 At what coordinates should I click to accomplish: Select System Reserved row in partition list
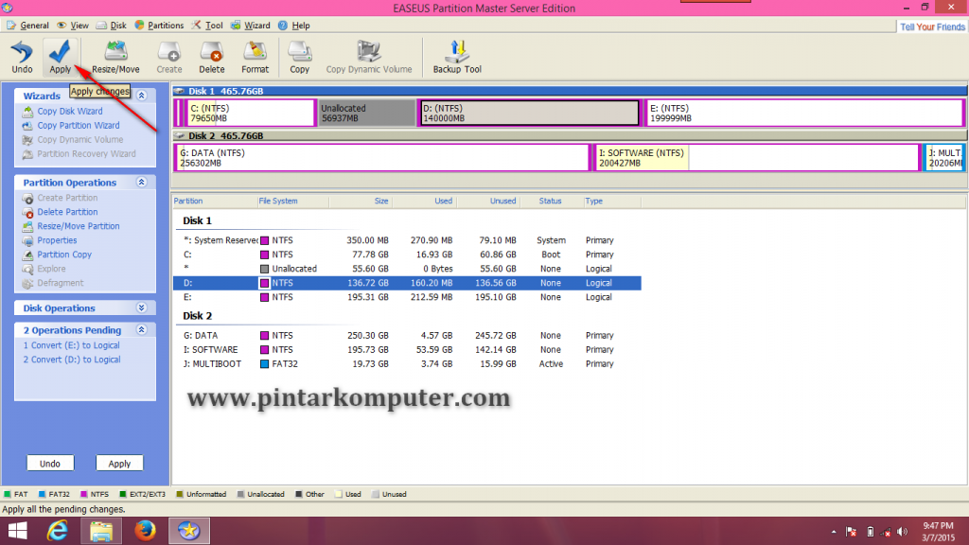click(407, 240)
